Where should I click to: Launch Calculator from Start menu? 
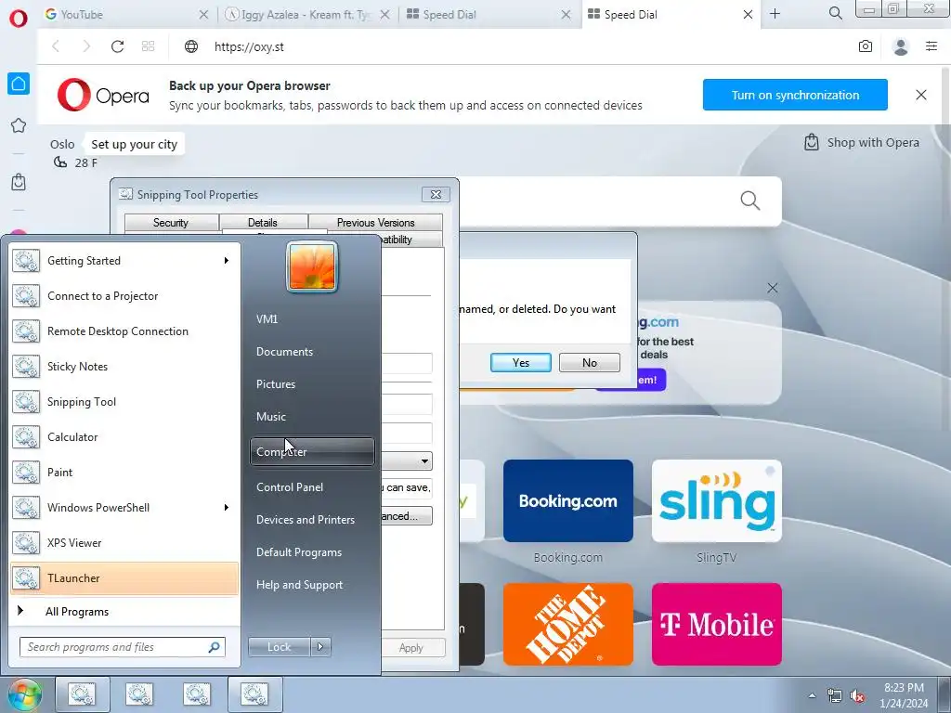(124, 436)
